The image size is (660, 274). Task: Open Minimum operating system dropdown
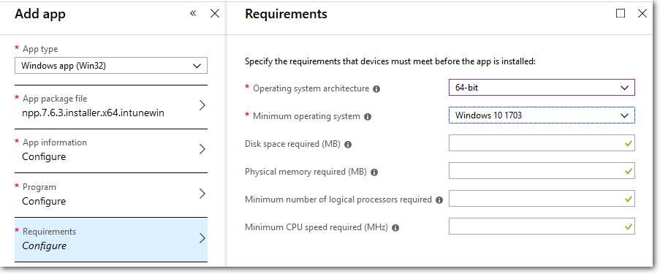[x=542, y=115]
